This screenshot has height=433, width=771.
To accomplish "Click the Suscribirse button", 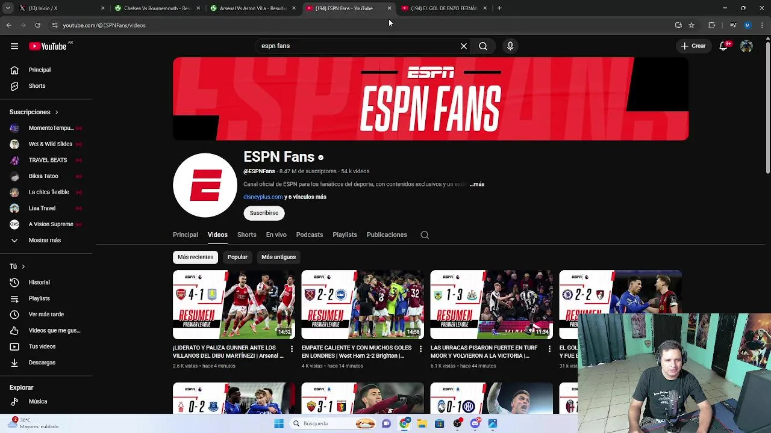I will pos(264,213).
